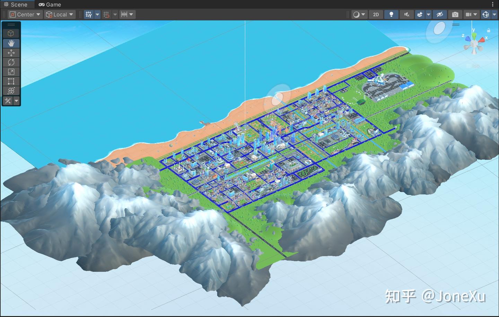Select the Move tool in the Tools overlay
The width and height of the screenshot is (499, 317).
pyautogui.click(x=11, y=53)
